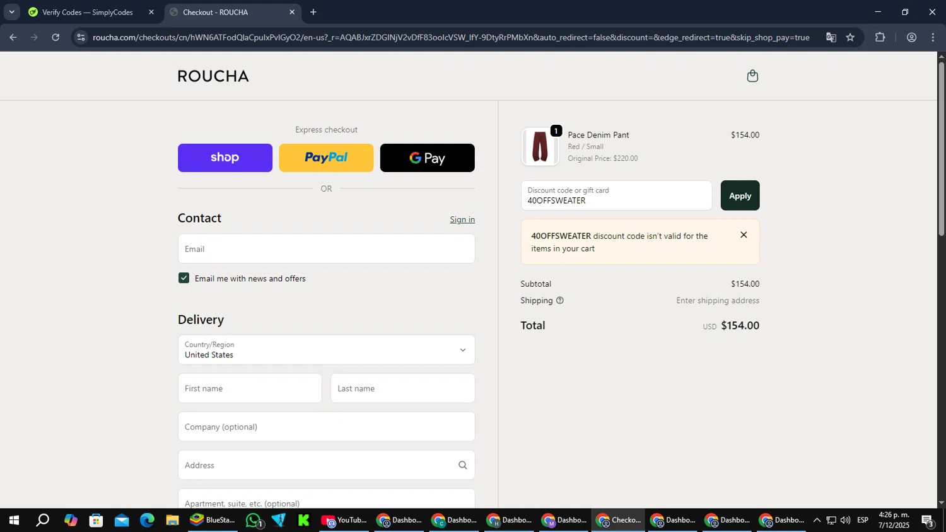The height and width of the screenshot is (532, 946).
Task: Expand the Country/Region dropdown
Action: (x=326, y=350)
